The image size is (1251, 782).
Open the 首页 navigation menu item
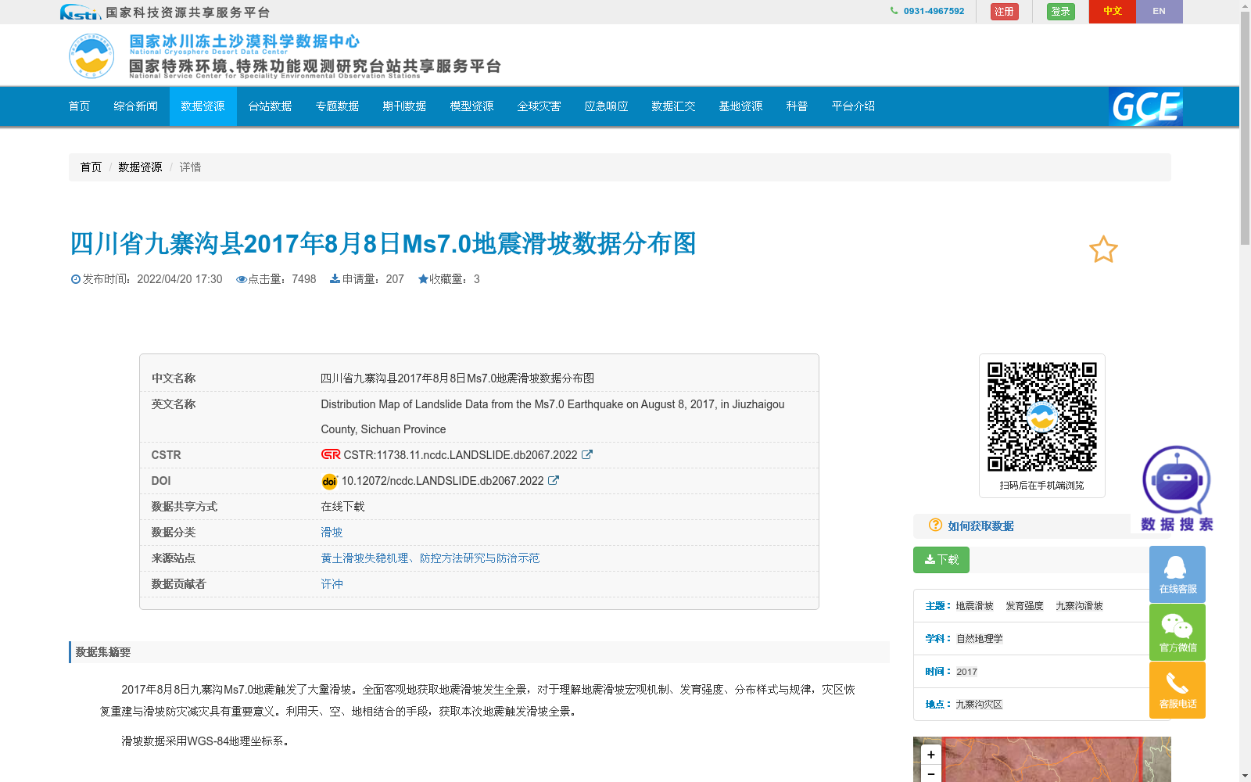point(80,106)
